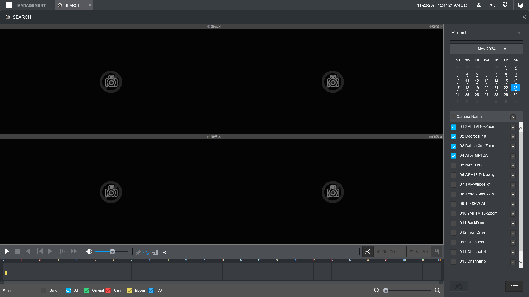
Task: Toggle stream type M for D2 Doorbell410
Action: [x=513, y=137]
